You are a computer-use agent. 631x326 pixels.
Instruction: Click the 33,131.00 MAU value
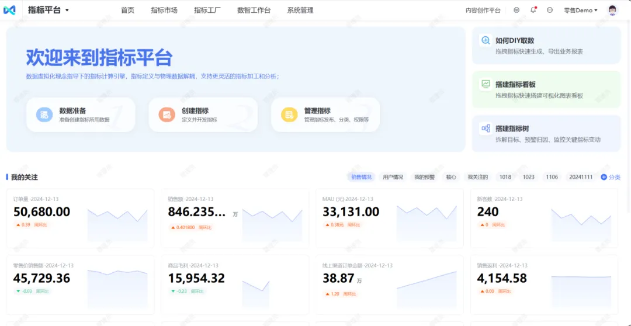point(351,211)
